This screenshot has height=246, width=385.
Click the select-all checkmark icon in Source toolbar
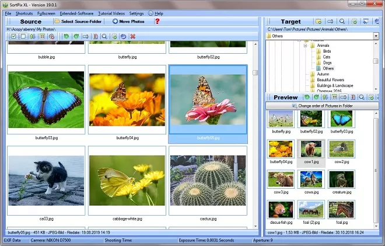coord(13,36)
